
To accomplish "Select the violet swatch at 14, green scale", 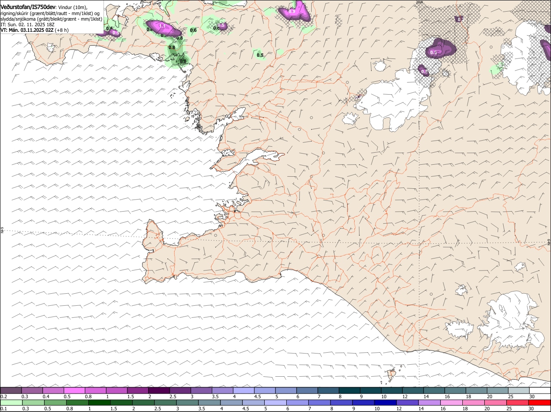I will [430, 403].
